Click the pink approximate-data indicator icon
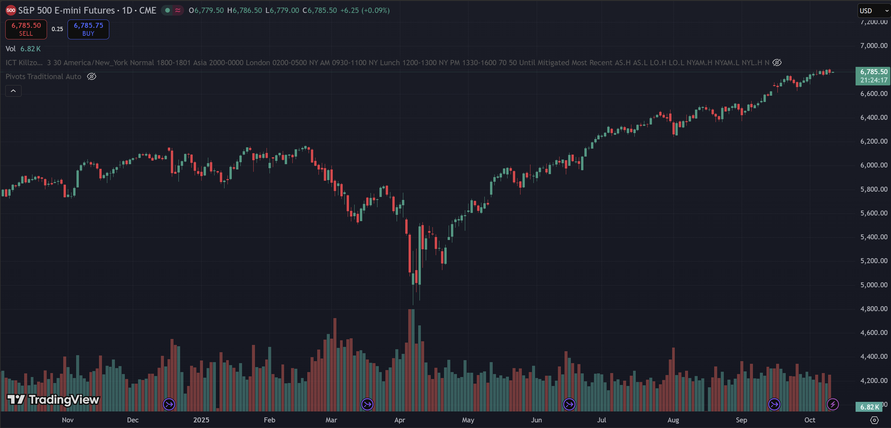Screen dimensions: 891x428 click(x=178, y=10)
